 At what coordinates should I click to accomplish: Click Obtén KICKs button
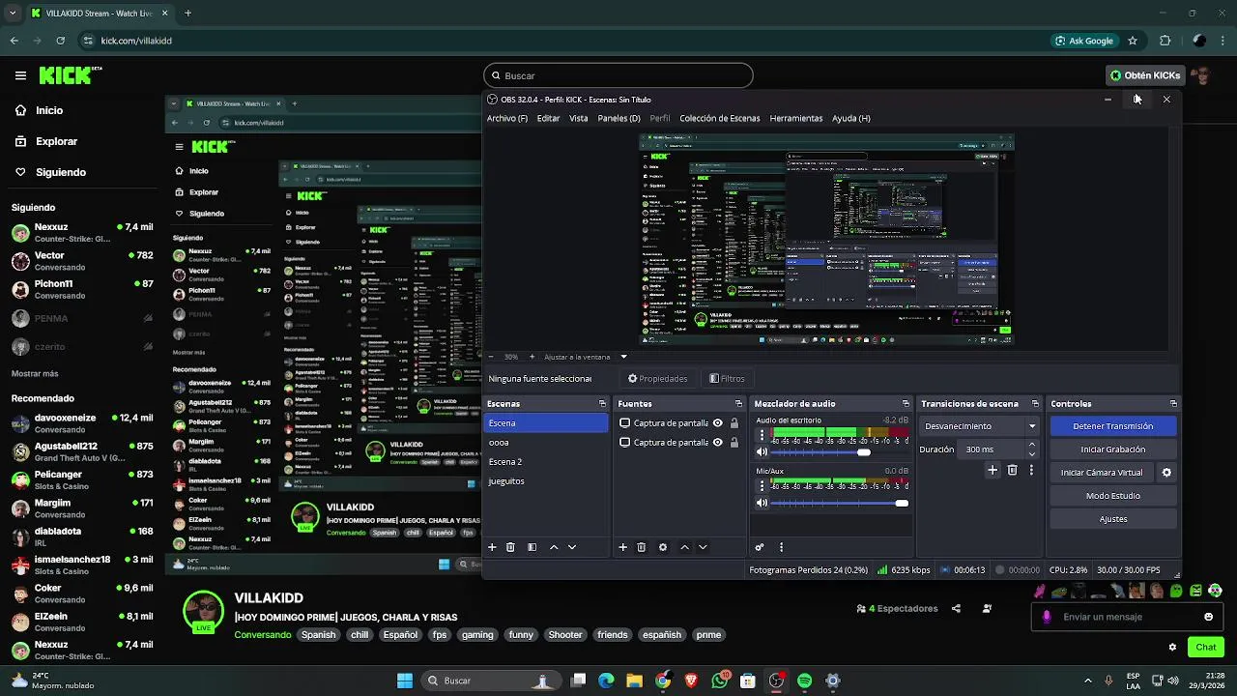coord(1145,75)
